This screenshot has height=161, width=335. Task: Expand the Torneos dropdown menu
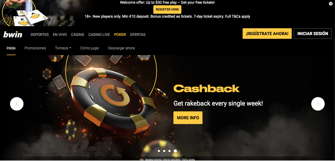tap(63, 48)
